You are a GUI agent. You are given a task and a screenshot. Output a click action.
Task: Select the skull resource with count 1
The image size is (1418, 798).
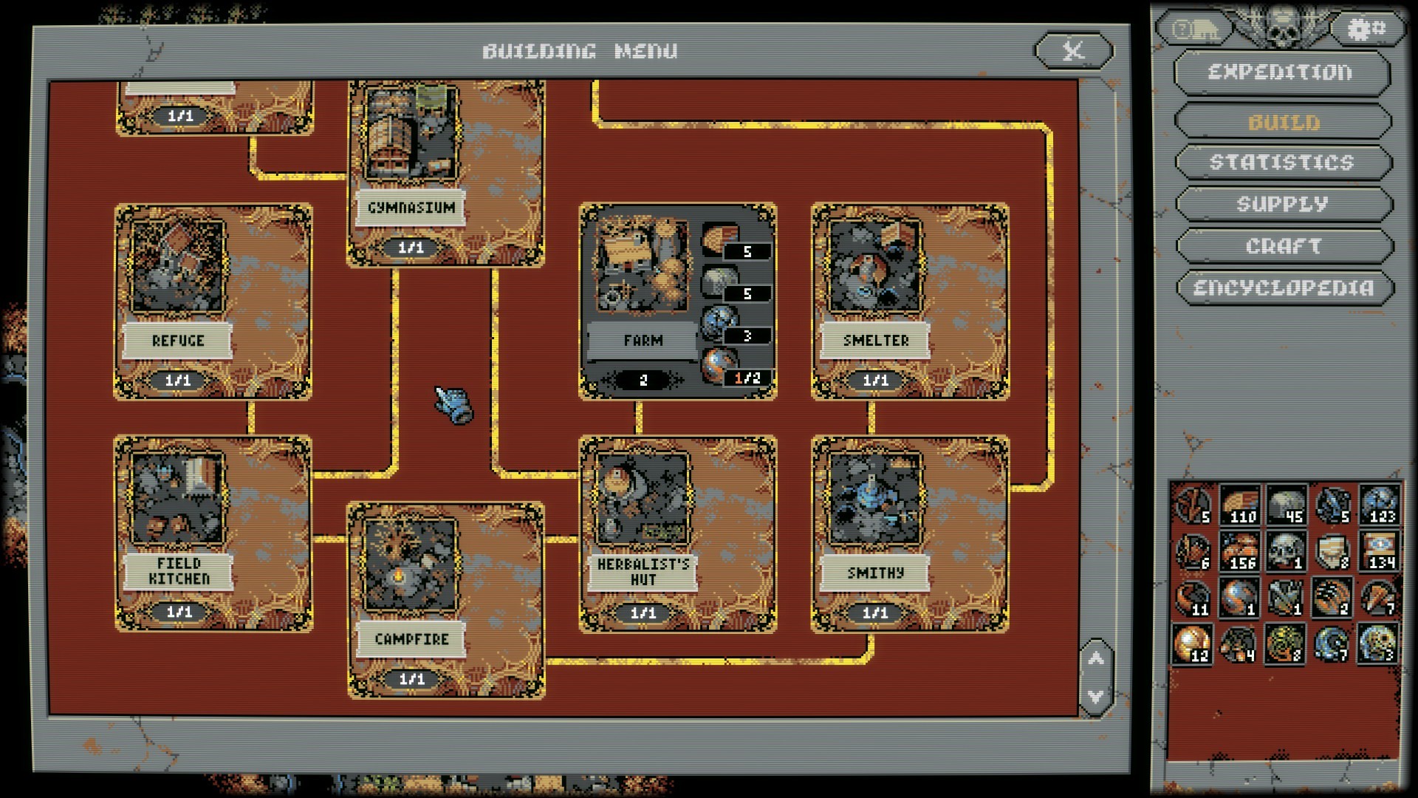point(1286,551)
